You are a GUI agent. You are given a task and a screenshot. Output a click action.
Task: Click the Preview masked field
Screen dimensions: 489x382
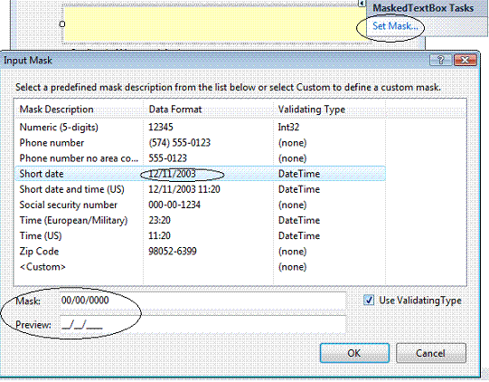click(x=202, y=325)
